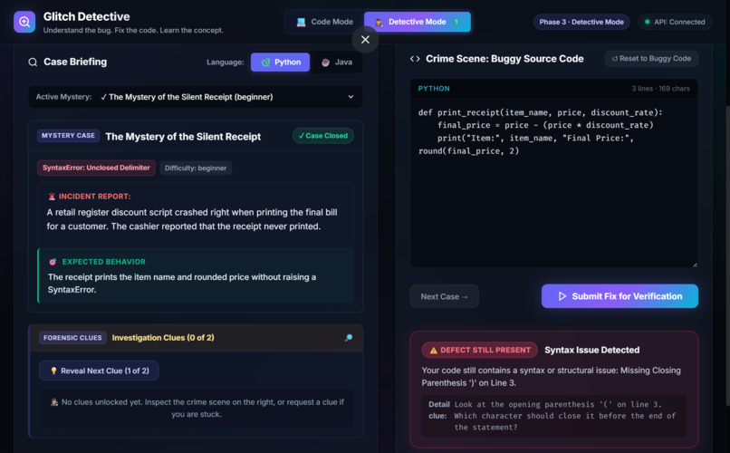This screenshot has height=453, width=730.
Task: Click the code brackets icon by Crime Scene
Action: (x=415, y=59)
